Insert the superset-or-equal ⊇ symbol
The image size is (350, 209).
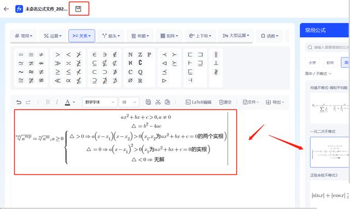coord(95,80)
